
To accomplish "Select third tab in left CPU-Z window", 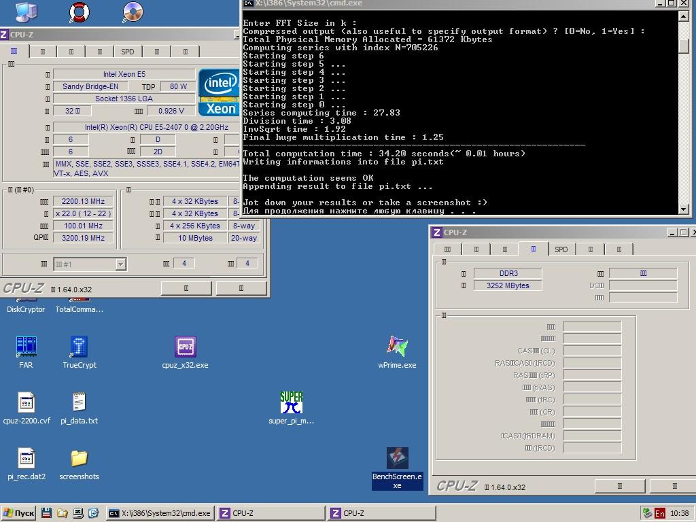I will (71, 52).
